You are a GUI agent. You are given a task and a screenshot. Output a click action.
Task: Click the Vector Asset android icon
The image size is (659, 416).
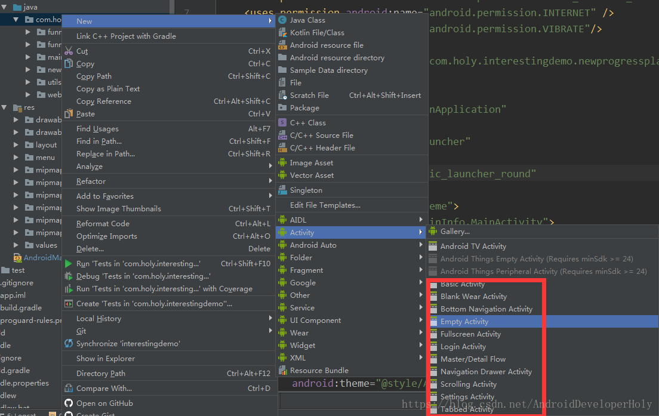point(282,175)
